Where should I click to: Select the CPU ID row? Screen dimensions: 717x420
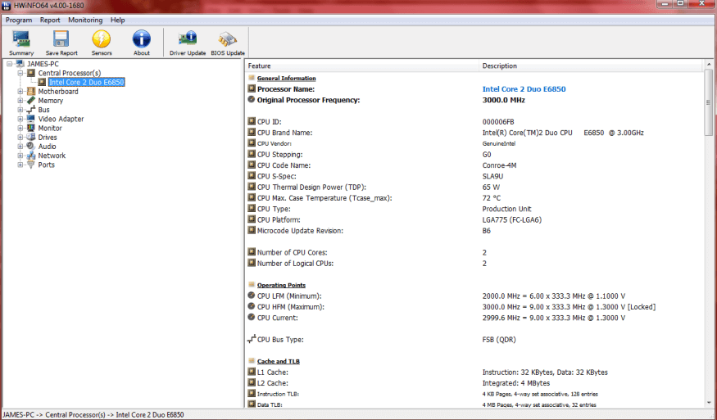pyautogui.click(x=474, y=121)
